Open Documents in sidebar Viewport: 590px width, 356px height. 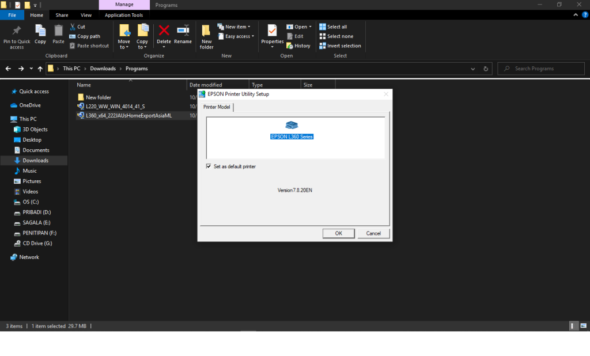(x=32, y=150)
